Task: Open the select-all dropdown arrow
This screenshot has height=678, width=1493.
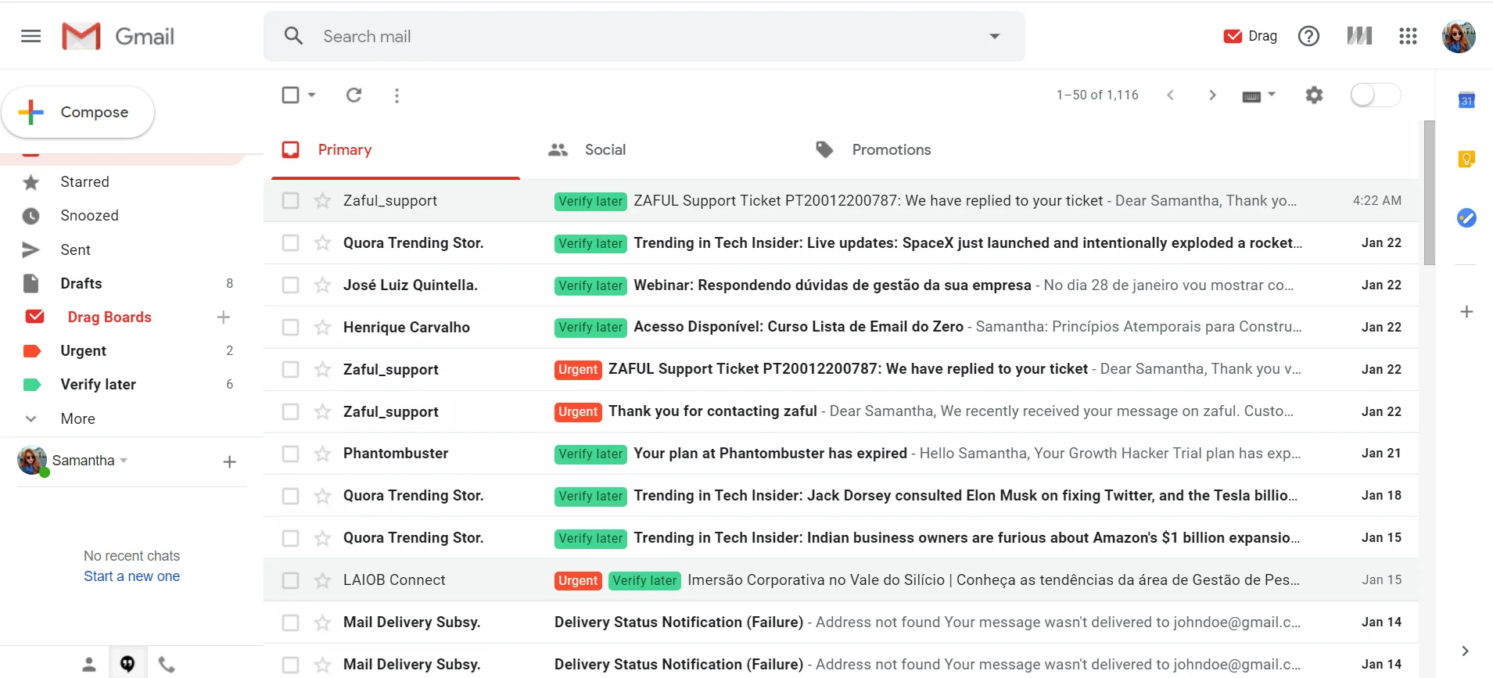Action: (312, 95)
